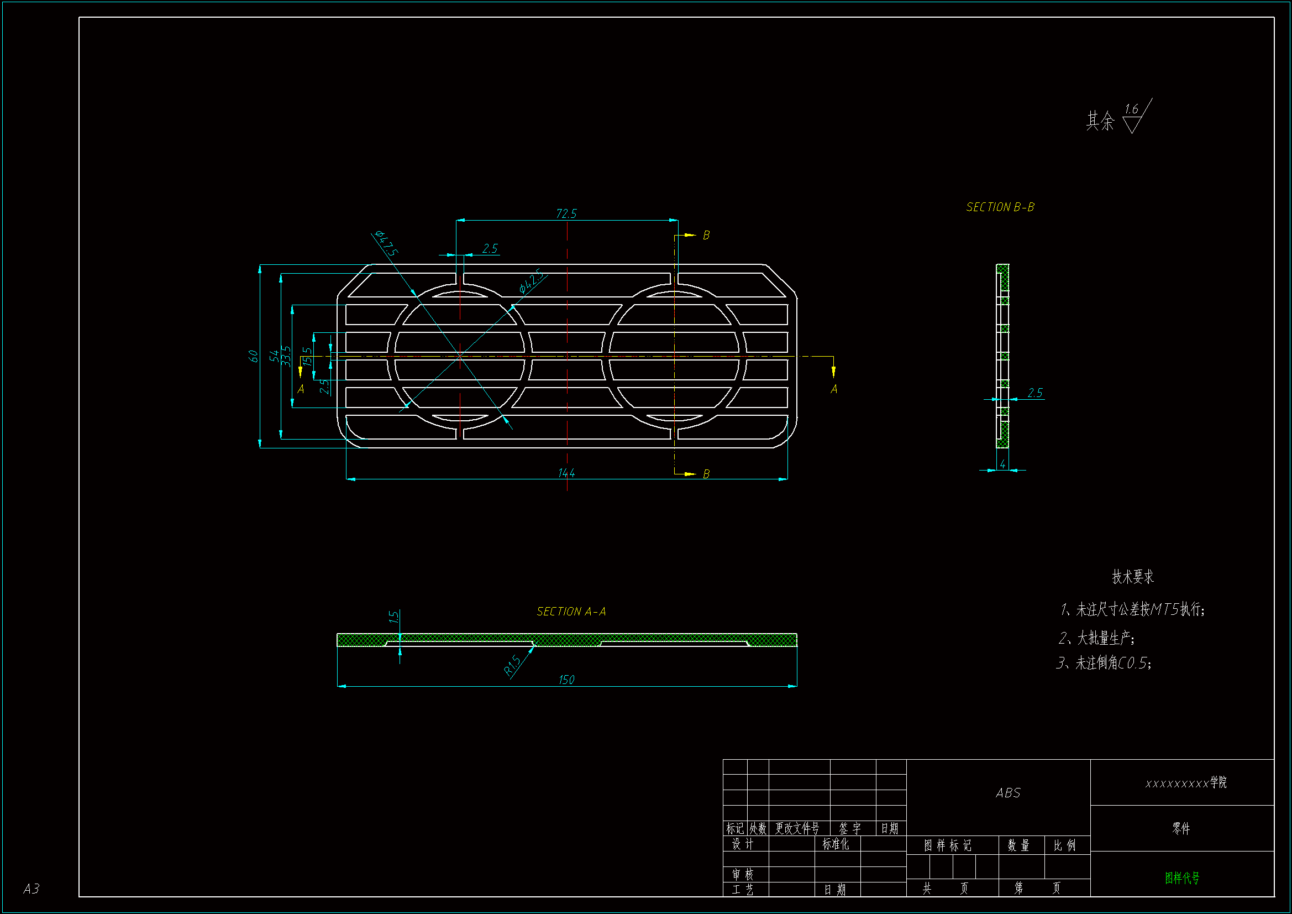Screen dimensions: 1292x914
Task: Click the ABS material cell in title block
Action: pyautogui.click(x=1007, y=793)
